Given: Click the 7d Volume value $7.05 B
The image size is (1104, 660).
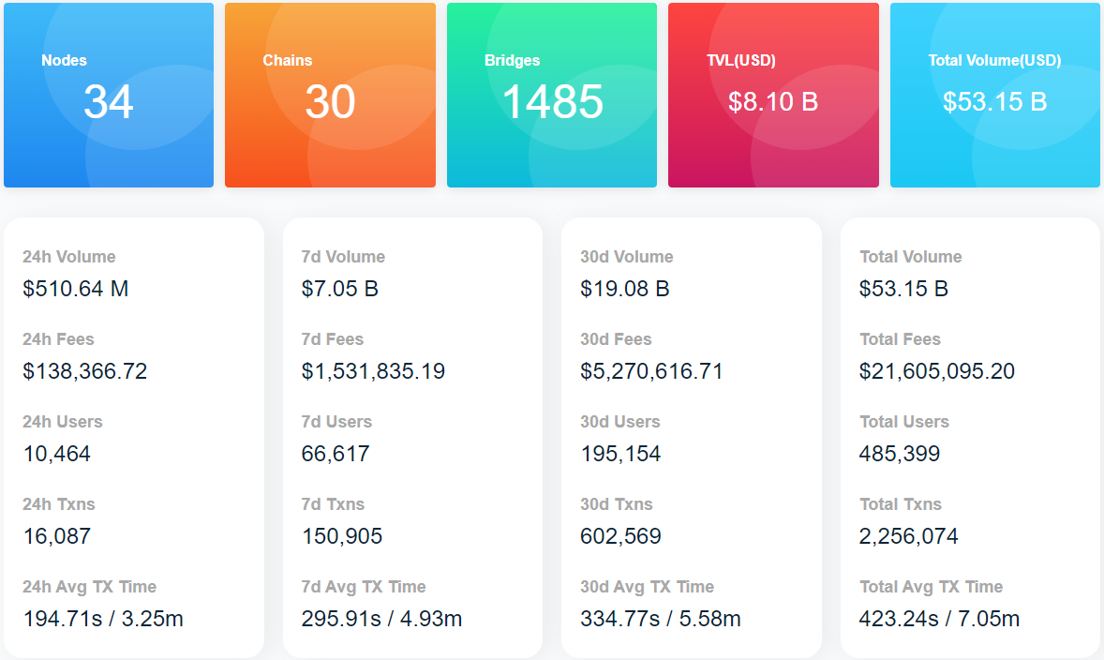Looking at the screenshot, I should click(x=340, y=289).
